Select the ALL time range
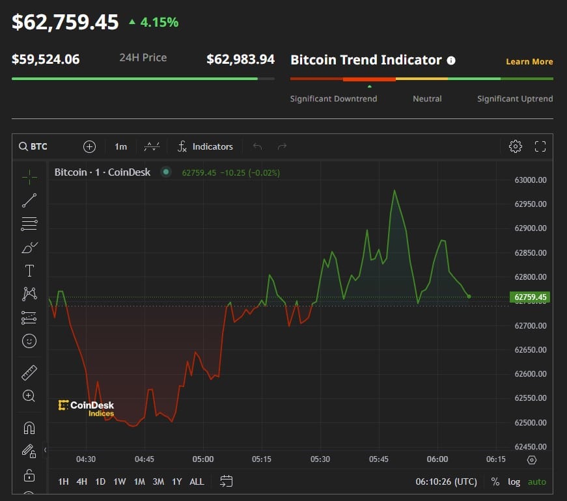Screen dimensions: 567x501 197,481
